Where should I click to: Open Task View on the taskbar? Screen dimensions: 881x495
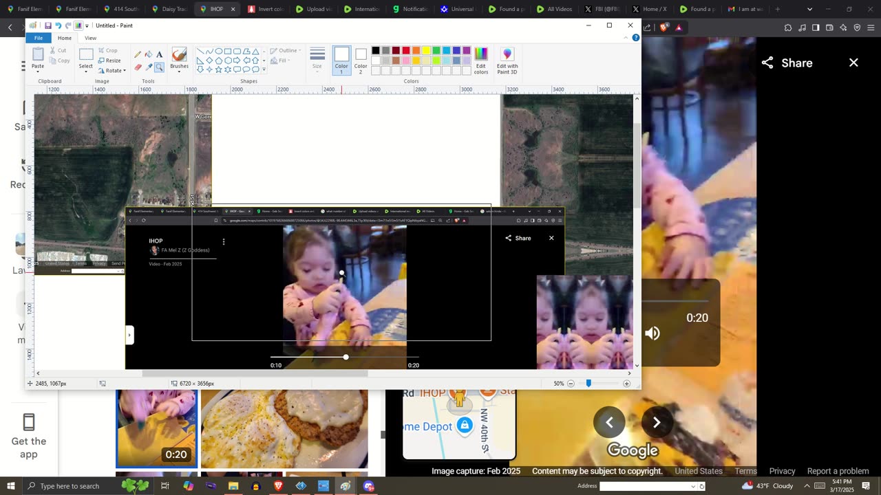click(165, 486)
